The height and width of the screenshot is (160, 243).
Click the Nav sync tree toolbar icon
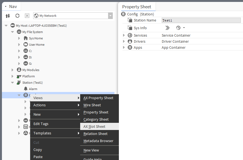pyautogui.click(x=8, y=16)
